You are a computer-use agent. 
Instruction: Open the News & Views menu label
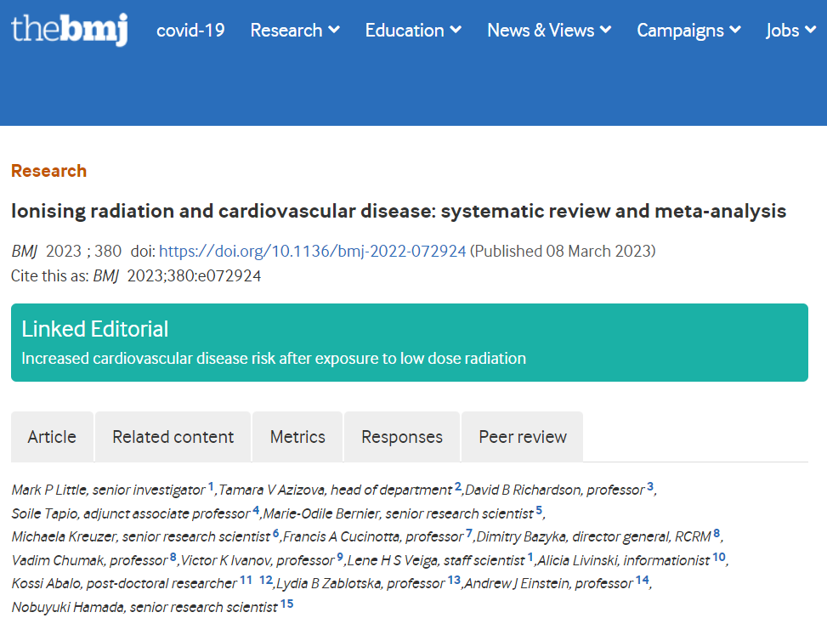[541, 30]
